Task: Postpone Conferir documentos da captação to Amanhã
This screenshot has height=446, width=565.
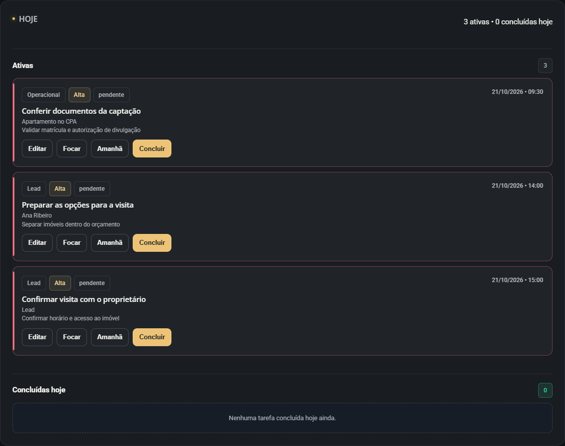Action: pos(109,149)
